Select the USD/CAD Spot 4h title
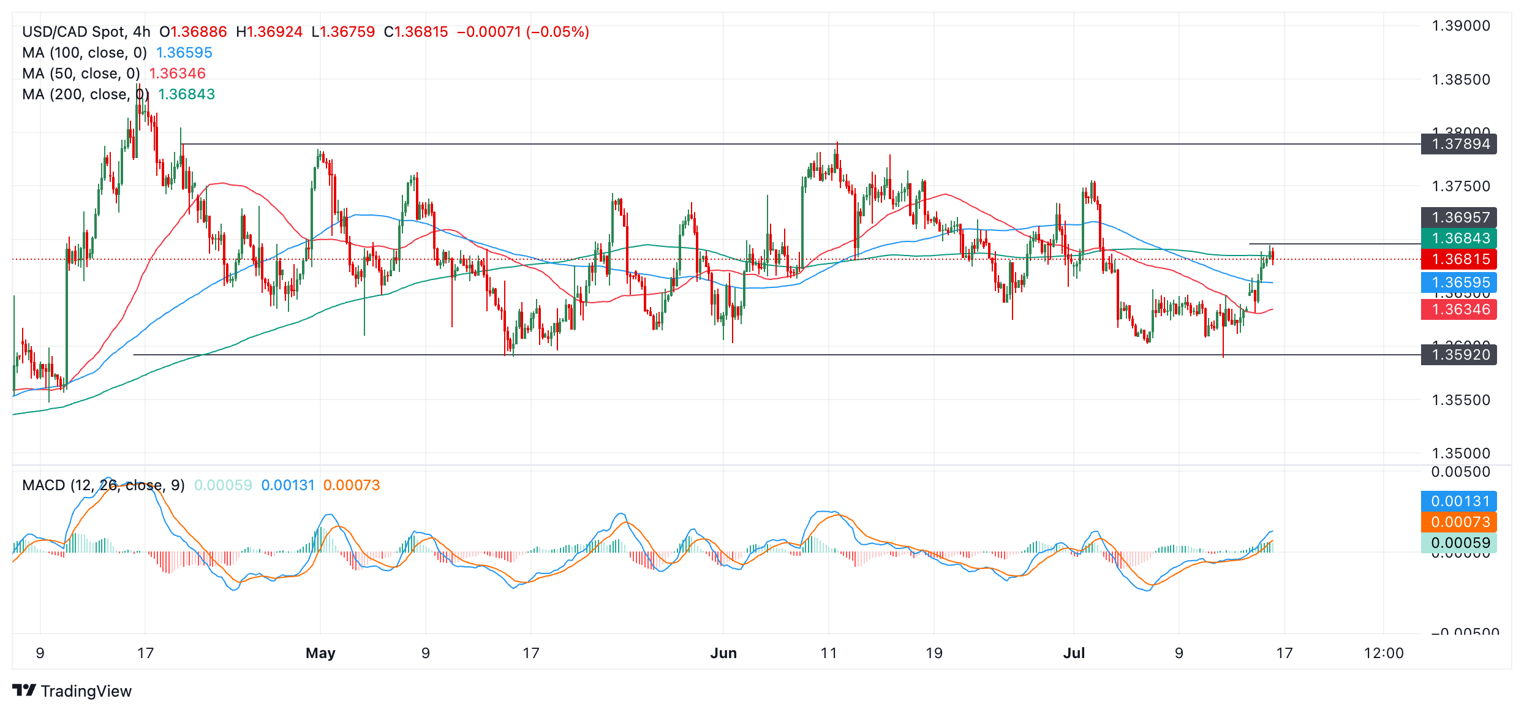Image resolution: width=1524 pixels, height=712 pixels. [86, 32]
